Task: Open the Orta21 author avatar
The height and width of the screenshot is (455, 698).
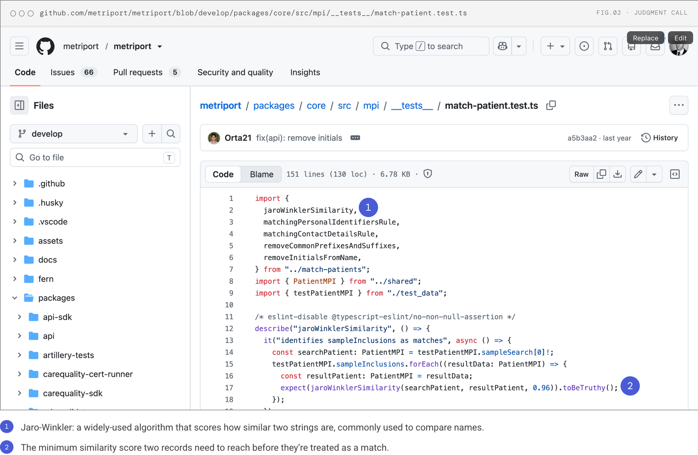Action: (214, 138)
